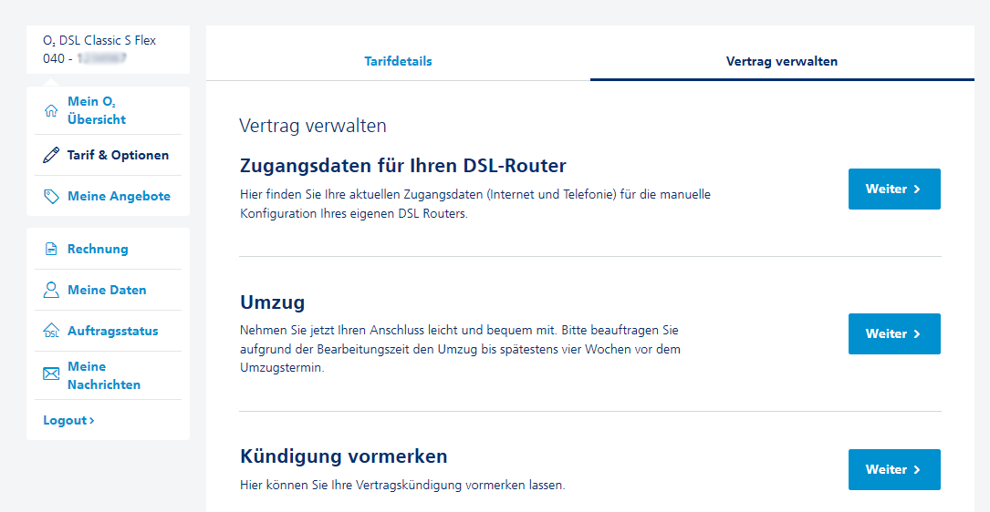The height and width of the screenshot is (512, 990).
Task: Click Weiter button for Kündigung vormerken
Action: click(x=894, y=470)
